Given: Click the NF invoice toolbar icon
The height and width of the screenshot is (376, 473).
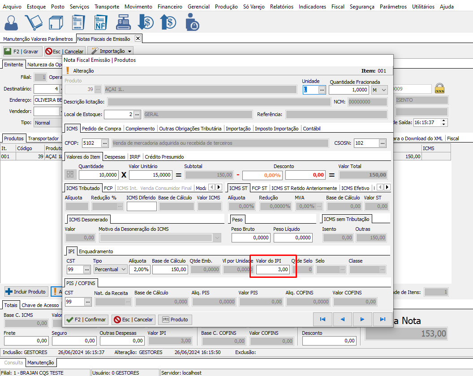Looking at the screenshot, I should 101,22.
